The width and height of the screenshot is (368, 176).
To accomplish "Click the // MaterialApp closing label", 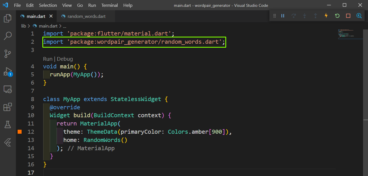I will coord(91,148).
